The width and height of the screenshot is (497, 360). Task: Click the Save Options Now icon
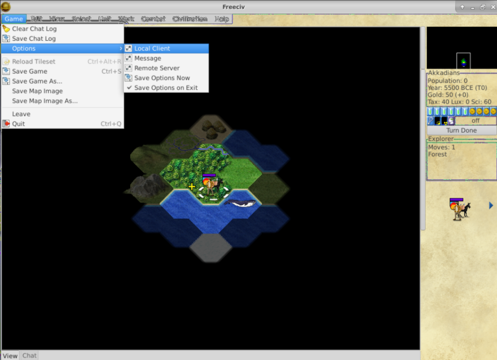pyautogui.click(x=129, y=78)
